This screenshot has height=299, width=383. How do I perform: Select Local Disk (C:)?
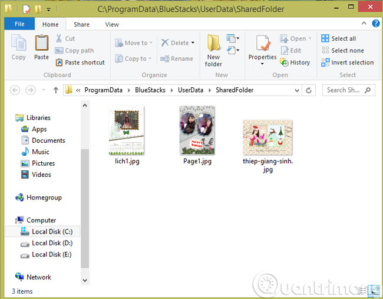pos(42,232)
